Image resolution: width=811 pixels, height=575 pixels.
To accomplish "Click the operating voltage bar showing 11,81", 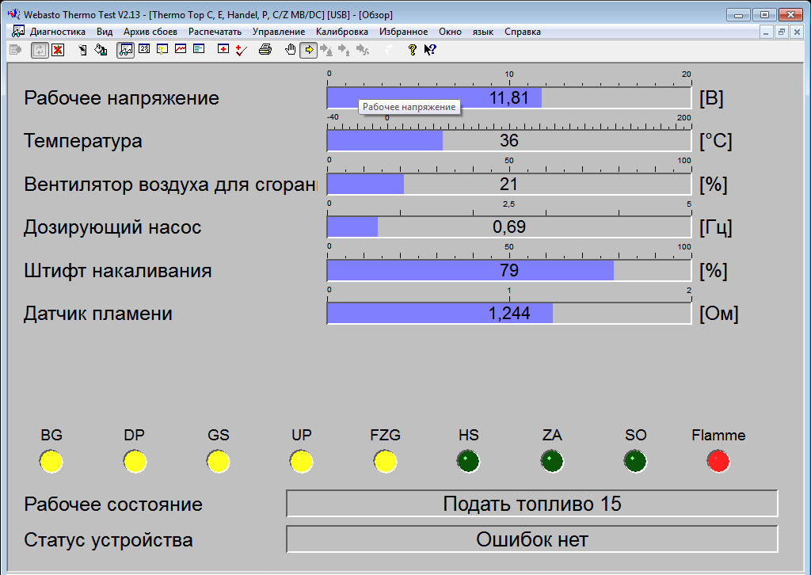I will click(509, 97).
